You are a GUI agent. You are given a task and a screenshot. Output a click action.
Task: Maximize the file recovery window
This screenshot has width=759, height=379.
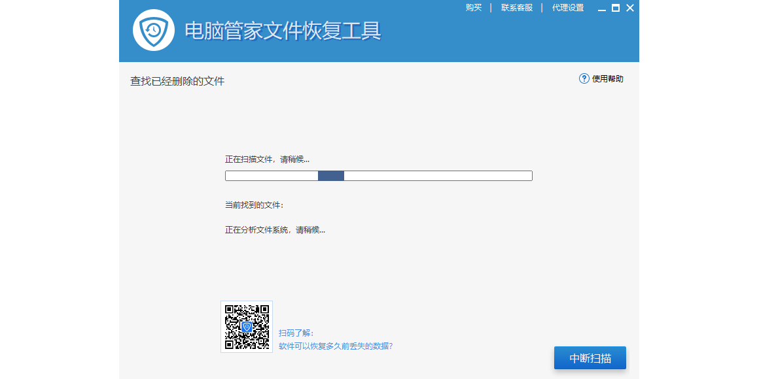616,8
